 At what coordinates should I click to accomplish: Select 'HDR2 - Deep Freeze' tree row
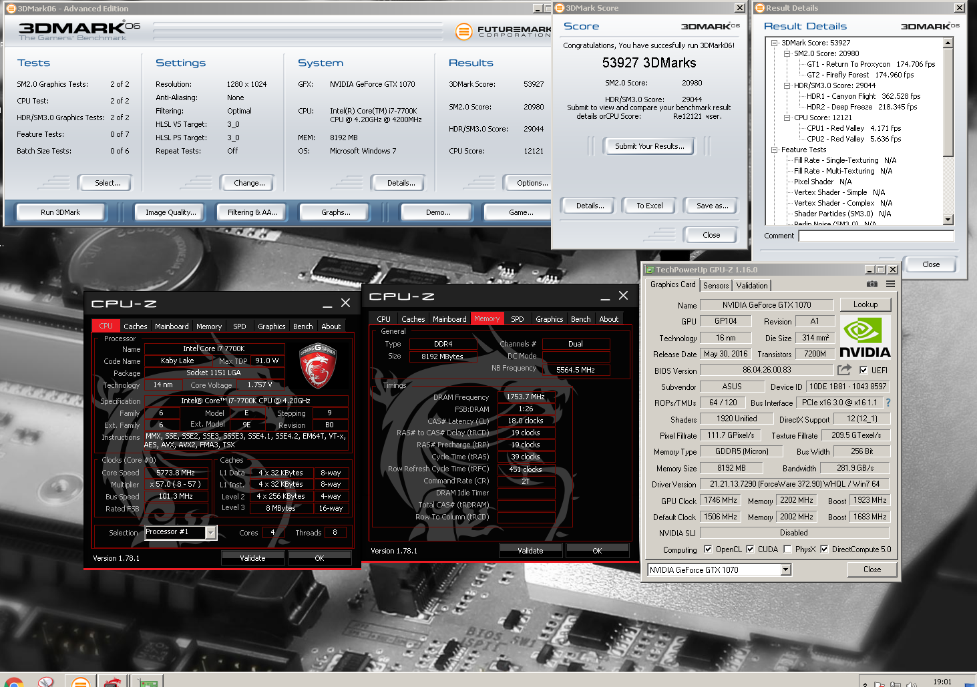click(861, 107)
